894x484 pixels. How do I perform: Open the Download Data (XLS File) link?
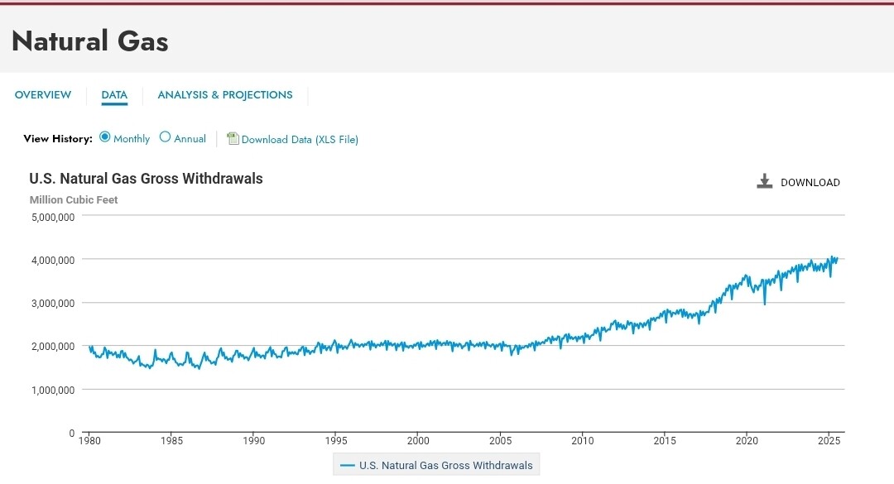(x=300, y=140)
